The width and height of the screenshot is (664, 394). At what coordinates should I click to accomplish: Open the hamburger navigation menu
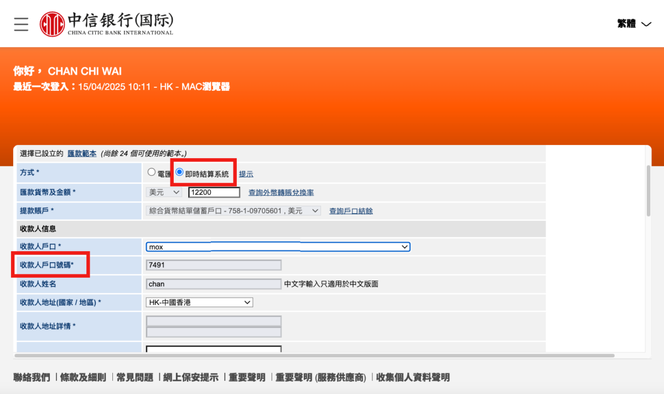point(21,24)
